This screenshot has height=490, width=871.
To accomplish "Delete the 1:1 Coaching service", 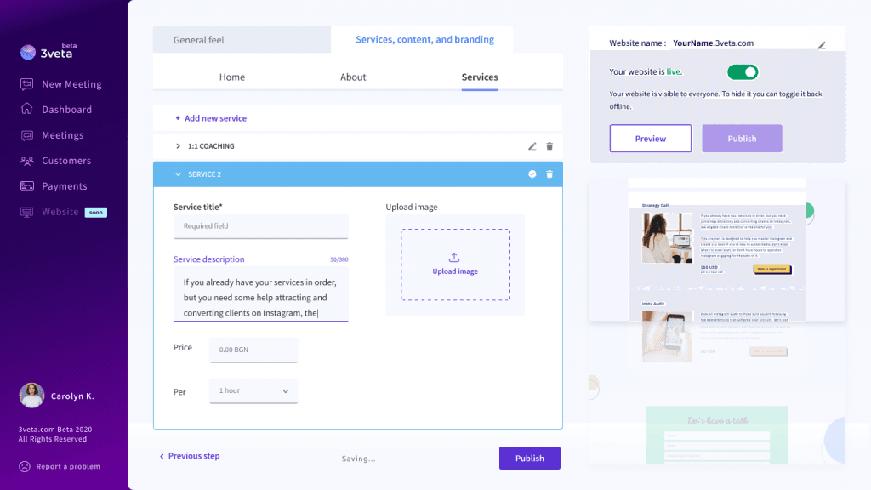I will (549, 146).
